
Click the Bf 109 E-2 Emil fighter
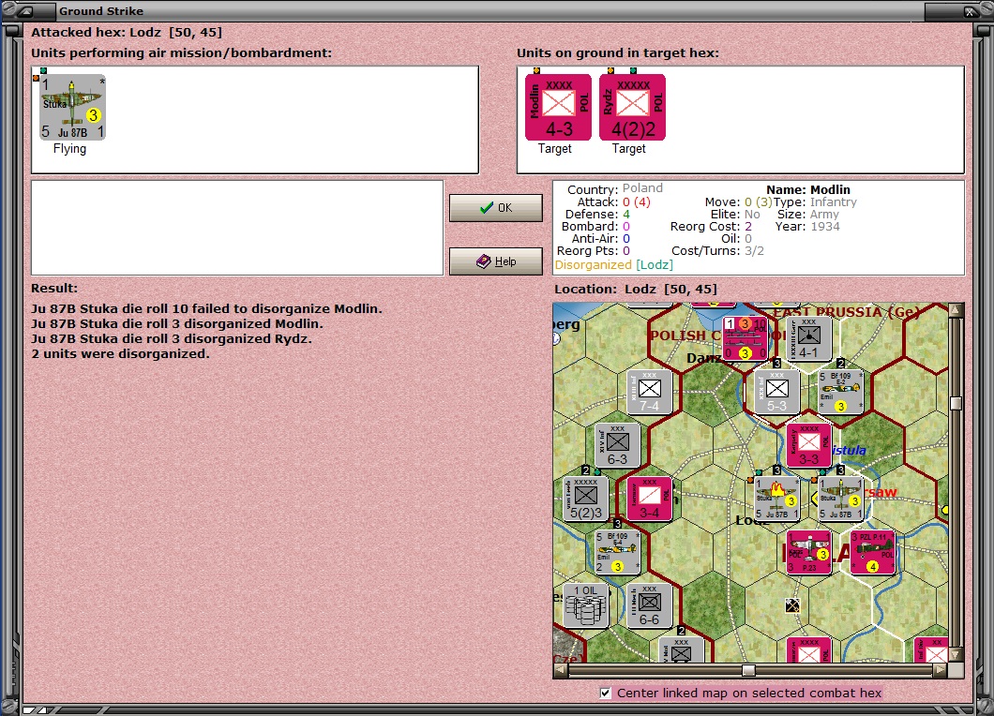click(840, 393)
